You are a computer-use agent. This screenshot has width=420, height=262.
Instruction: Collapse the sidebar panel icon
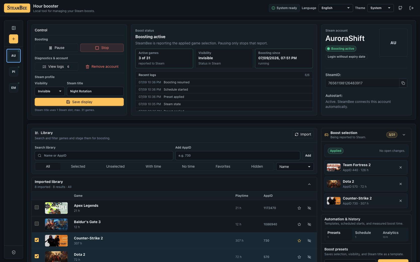point(14,28)
